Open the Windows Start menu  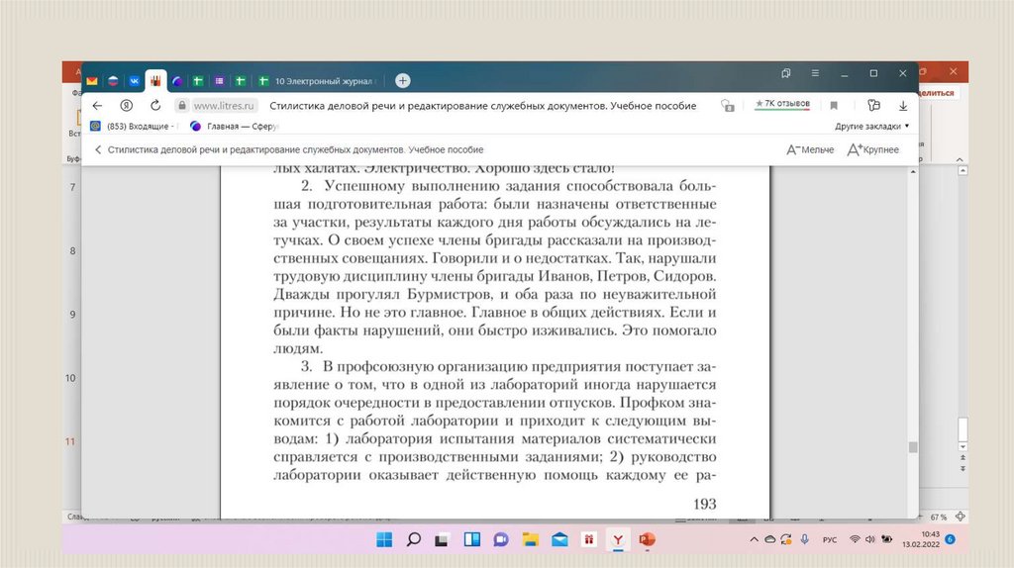[384, 539]
